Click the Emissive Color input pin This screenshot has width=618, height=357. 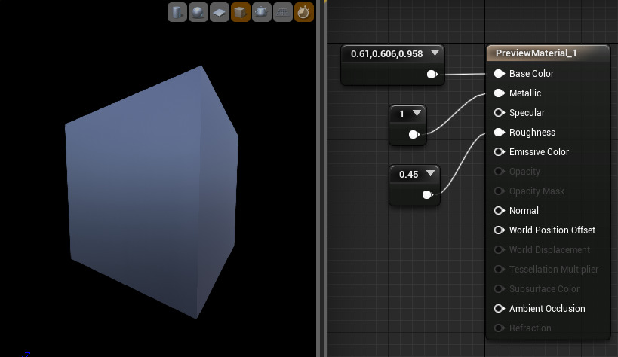pyautogui.click(x=500, y=151)
